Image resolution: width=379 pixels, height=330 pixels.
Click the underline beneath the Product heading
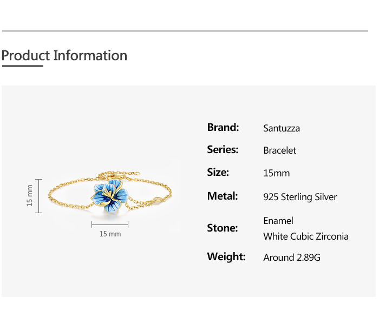click(23, 65)
